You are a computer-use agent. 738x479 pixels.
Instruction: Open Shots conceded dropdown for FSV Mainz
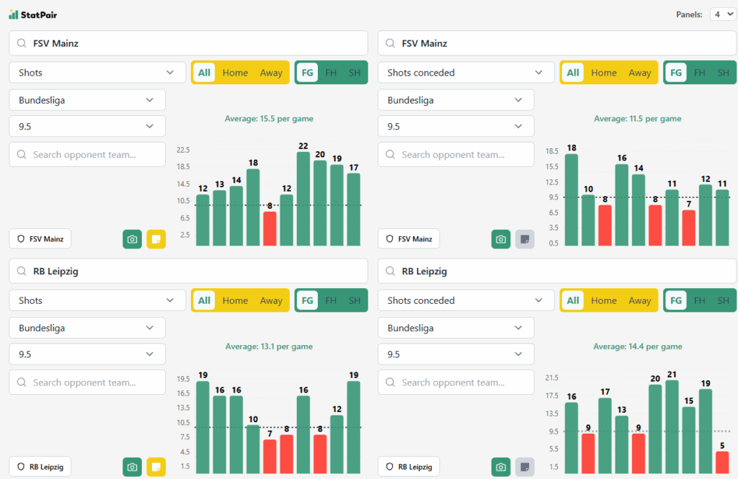[x=466, y=73]
